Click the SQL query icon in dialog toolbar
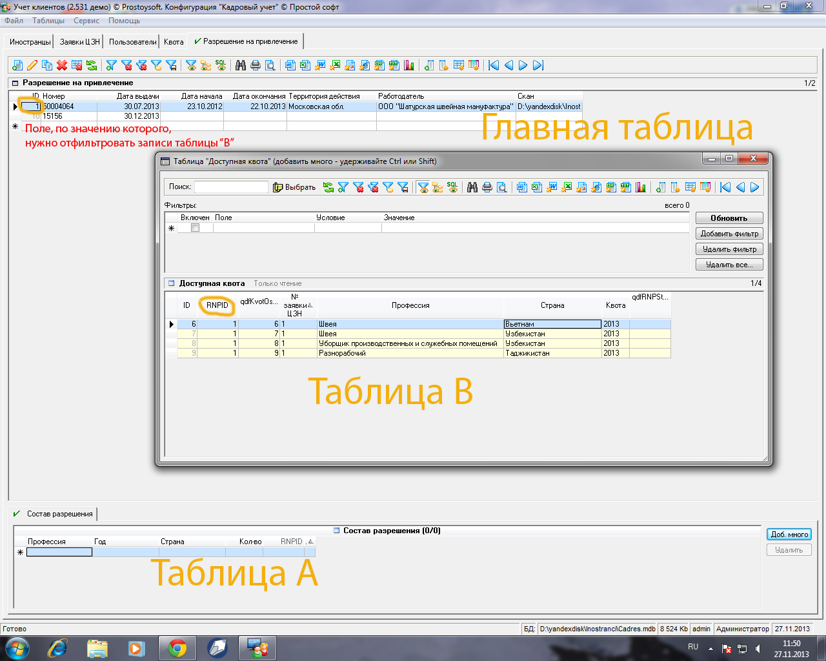826x661 pixels. click(x=452, y=187)
